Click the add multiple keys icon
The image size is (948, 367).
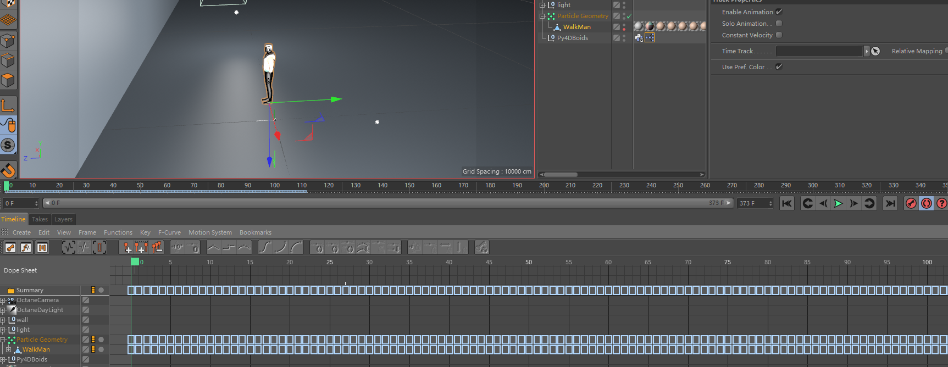(141, 248)
